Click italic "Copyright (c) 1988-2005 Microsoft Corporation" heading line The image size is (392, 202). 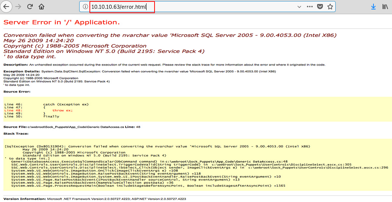coord(75,46)
